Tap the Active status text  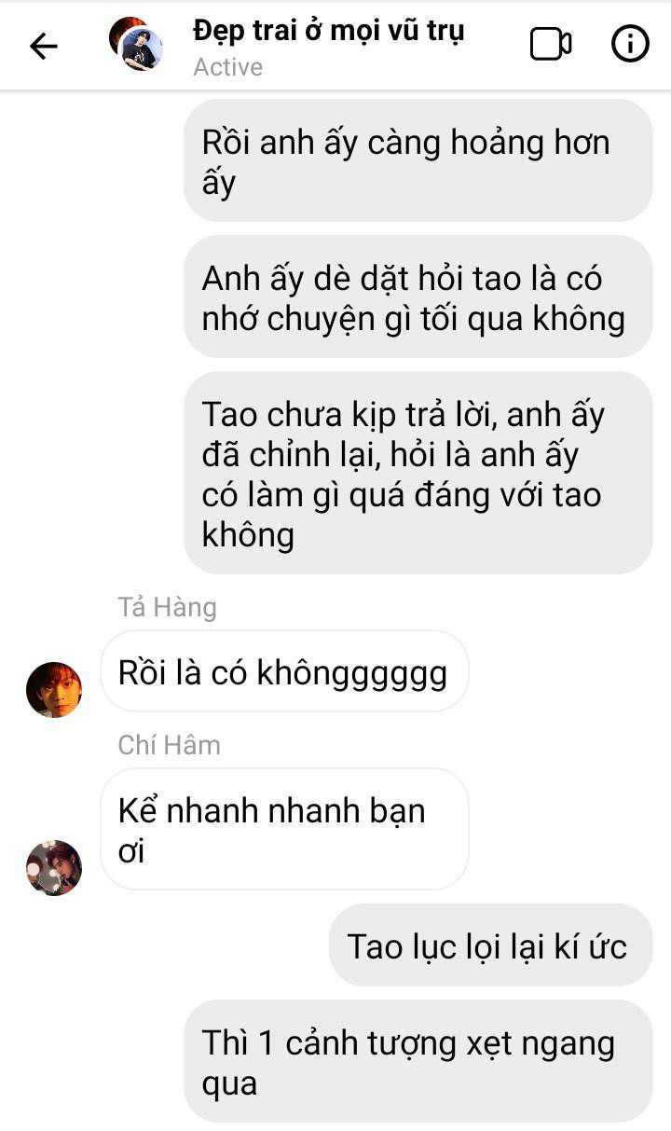[228, 67]
